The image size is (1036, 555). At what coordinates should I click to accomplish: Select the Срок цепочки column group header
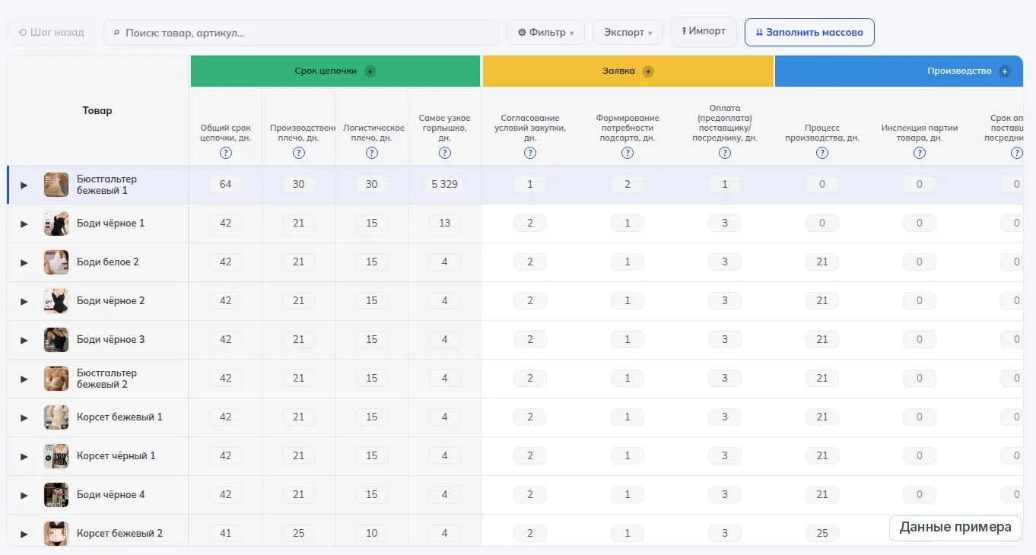[x=335, y=71]
